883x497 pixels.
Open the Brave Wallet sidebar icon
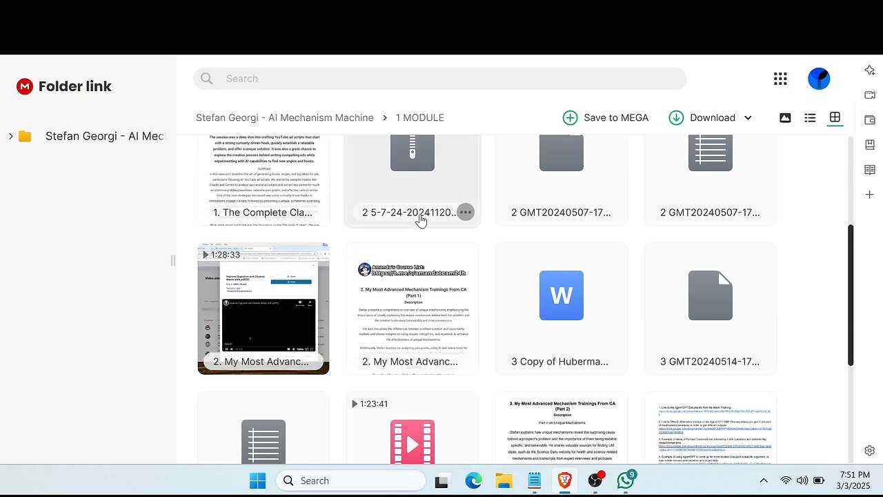[x=869, y=120]
